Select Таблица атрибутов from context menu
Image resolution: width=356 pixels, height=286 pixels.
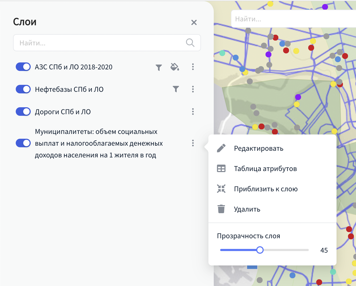[x=265, y=169]
